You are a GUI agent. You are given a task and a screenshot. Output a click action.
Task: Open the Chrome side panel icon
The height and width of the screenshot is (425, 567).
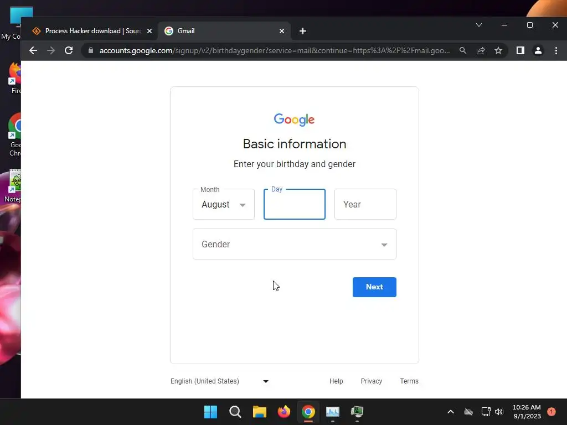(x=520, y=50)
